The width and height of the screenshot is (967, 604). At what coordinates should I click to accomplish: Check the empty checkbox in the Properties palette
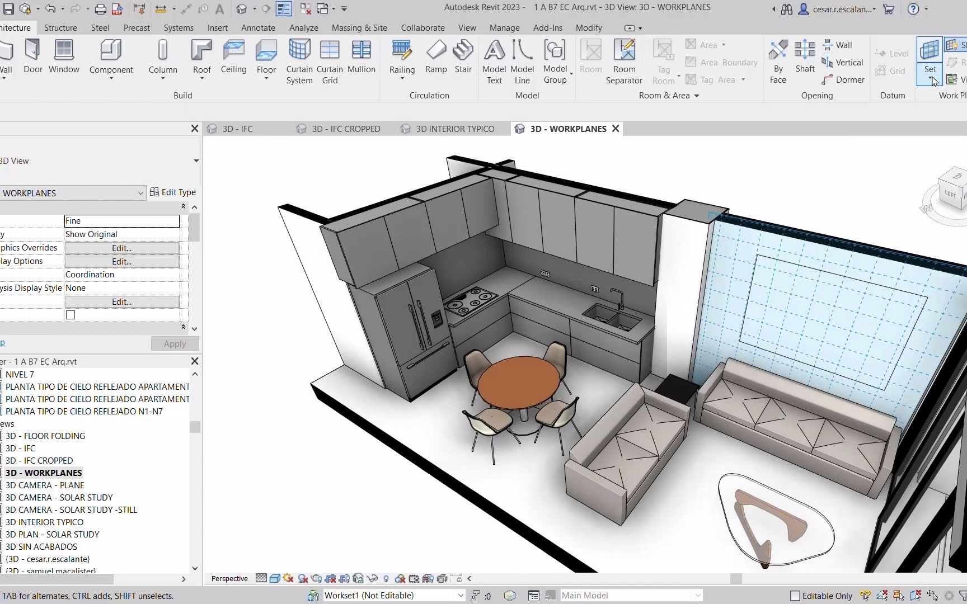click(x=70, y=314)
